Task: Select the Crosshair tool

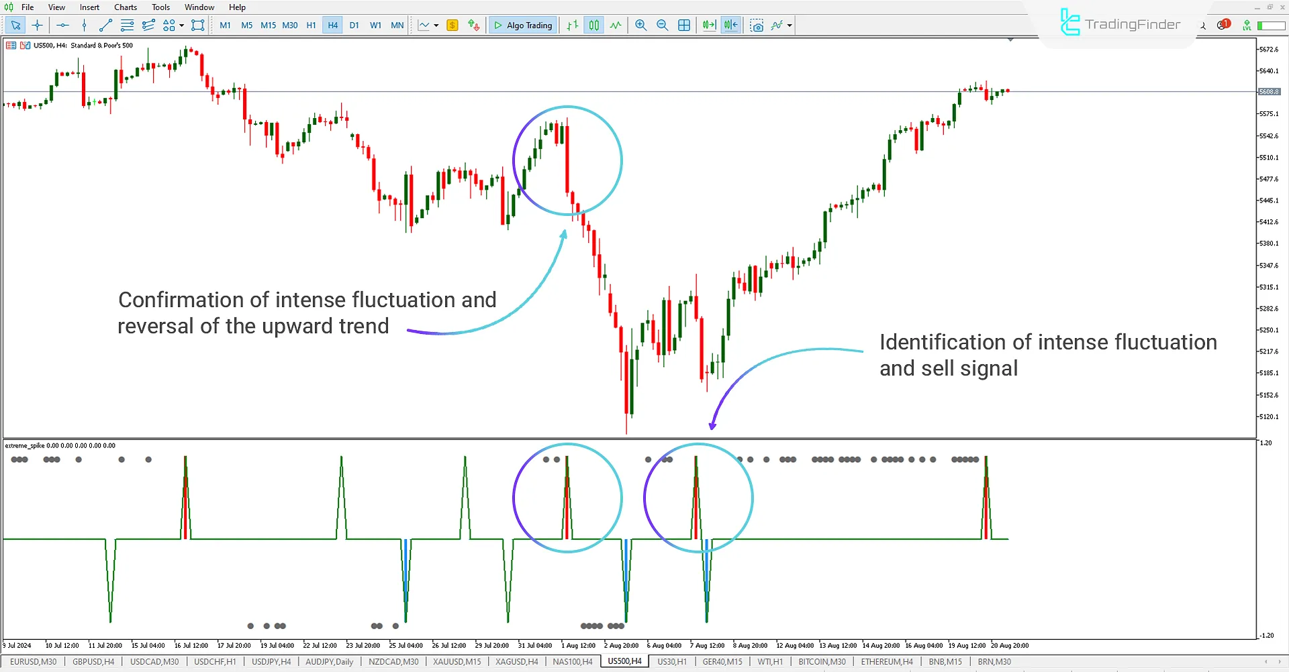Action: click(37, 25)
